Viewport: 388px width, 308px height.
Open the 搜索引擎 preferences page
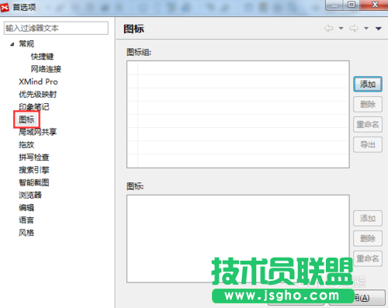(x=34, y=170)
